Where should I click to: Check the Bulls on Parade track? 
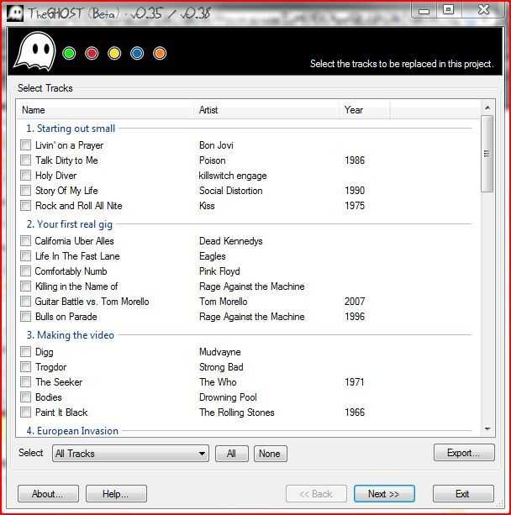[25, 316]
